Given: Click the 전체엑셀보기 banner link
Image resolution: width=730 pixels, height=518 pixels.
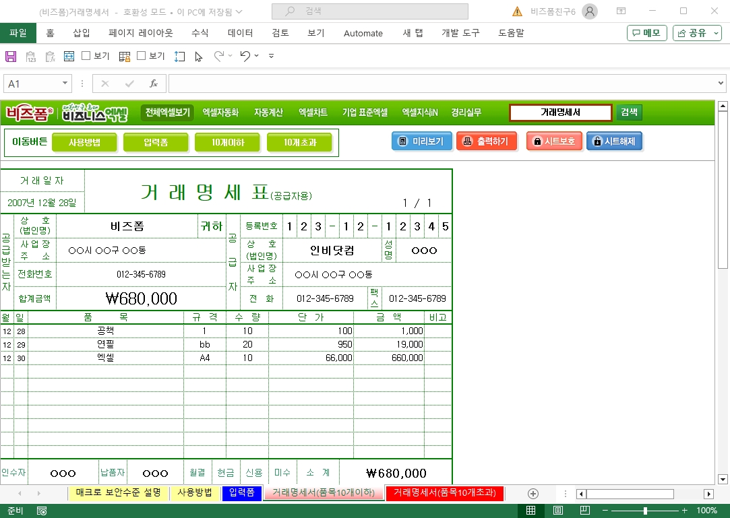Looking at the screenshot, I should coord(167,112).
